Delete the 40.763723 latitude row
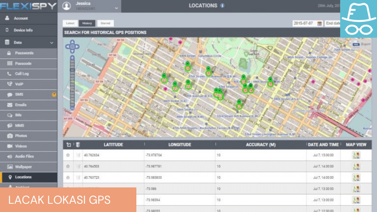Image resolution: width=377 pixels, height=212 pixels. [78, 178]
